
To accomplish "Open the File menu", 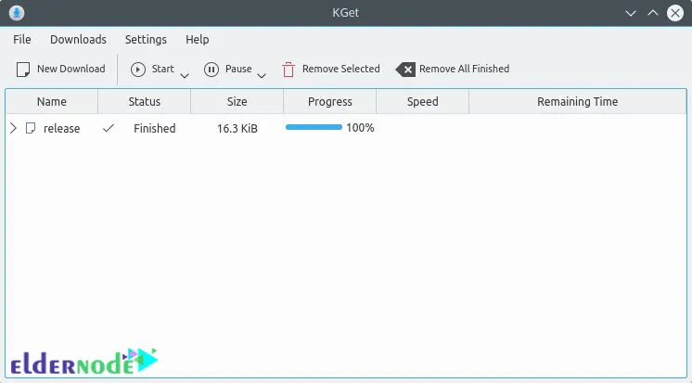I will point(22,40).
